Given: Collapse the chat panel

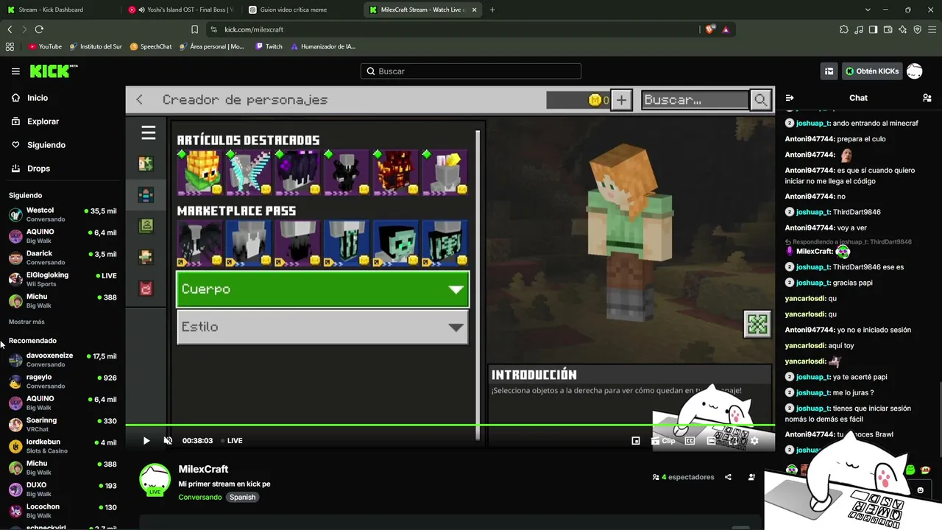Looking at the screenshot, I should click(x=790, y=98).
